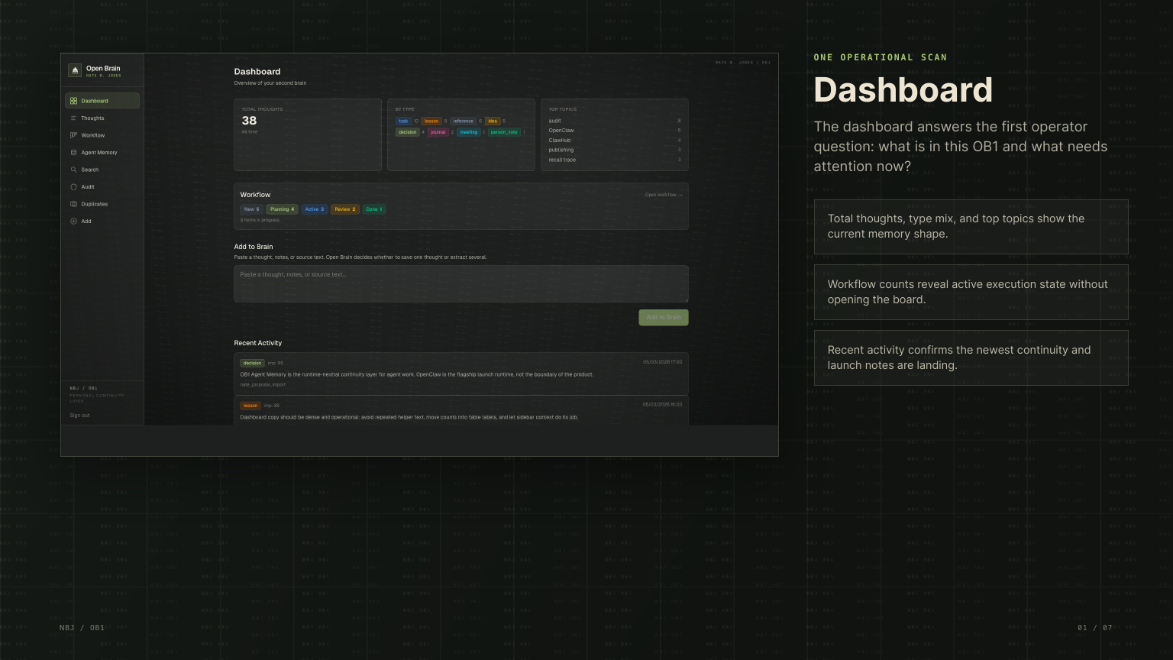Click the Add to Brain button
Screen dimensions: 1173x660
click(664, 317)
